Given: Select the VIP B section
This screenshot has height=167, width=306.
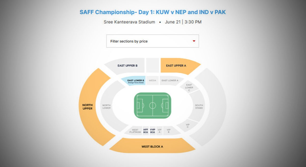Looking at the screenshot, I should click(x=169, y=131).
